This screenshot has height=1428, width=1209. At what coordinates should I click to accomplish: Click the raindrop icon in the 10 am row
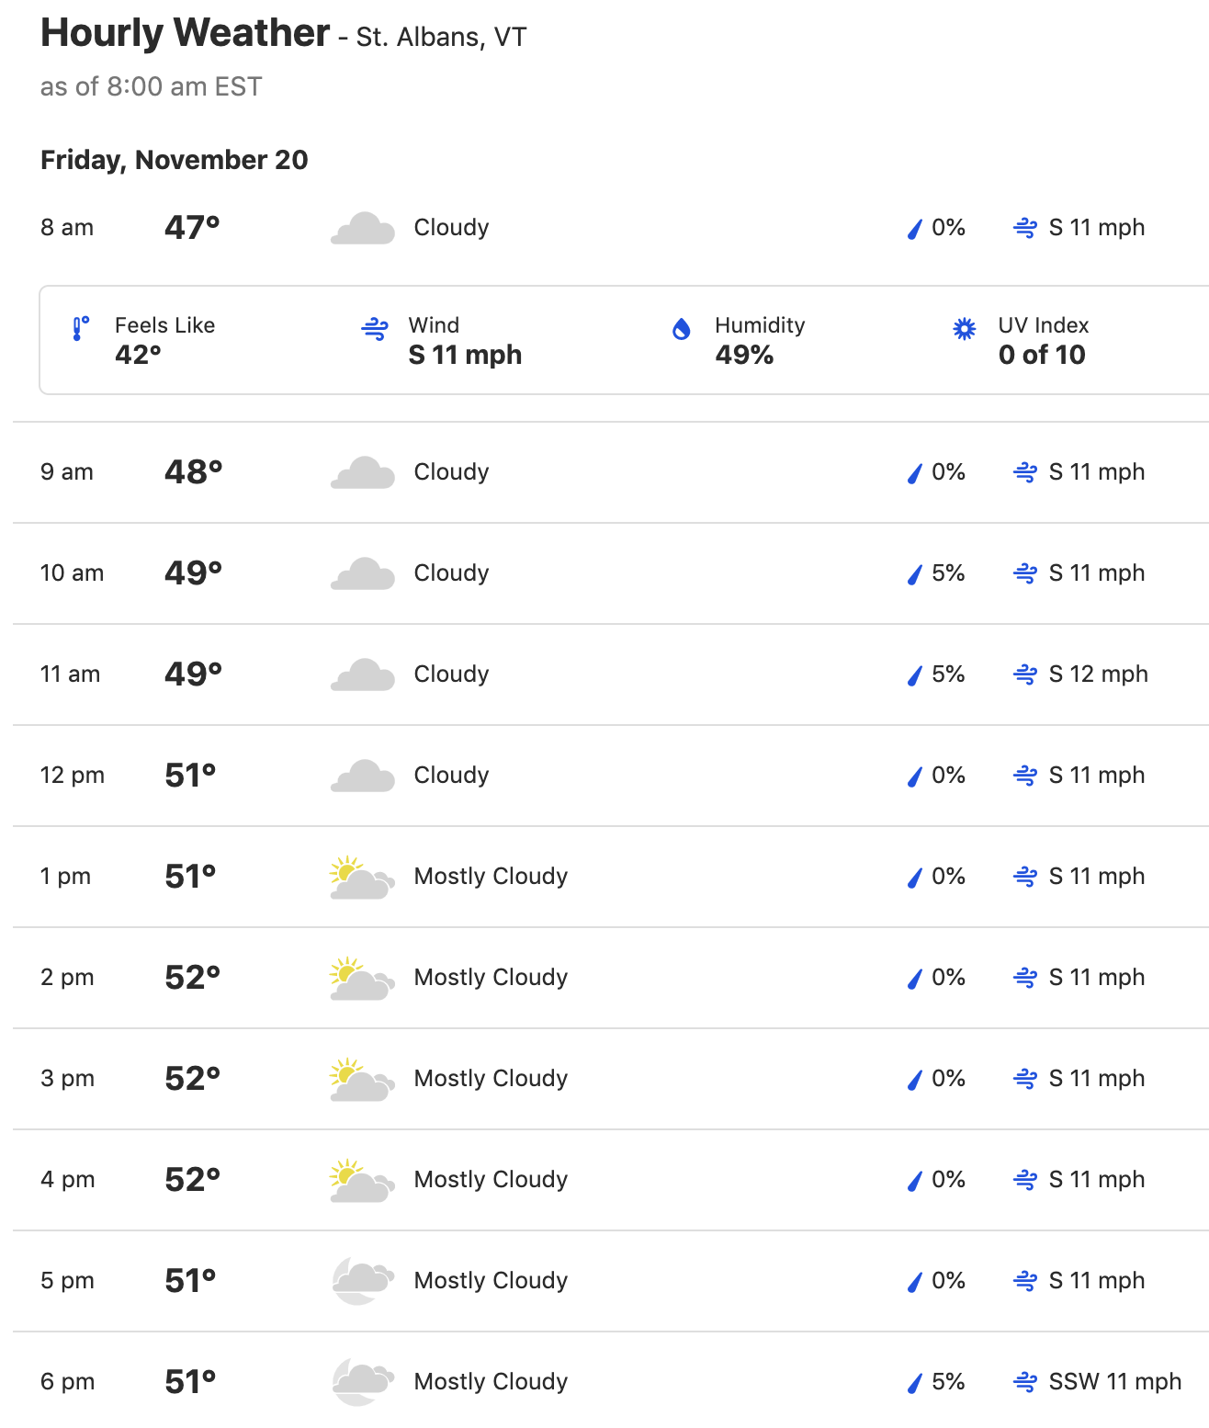click(914, 574)
